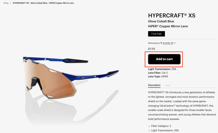Click the Filter Category: 2 bullet item
Viewport: 218px width, 133px height.
[x=161, y=126]
